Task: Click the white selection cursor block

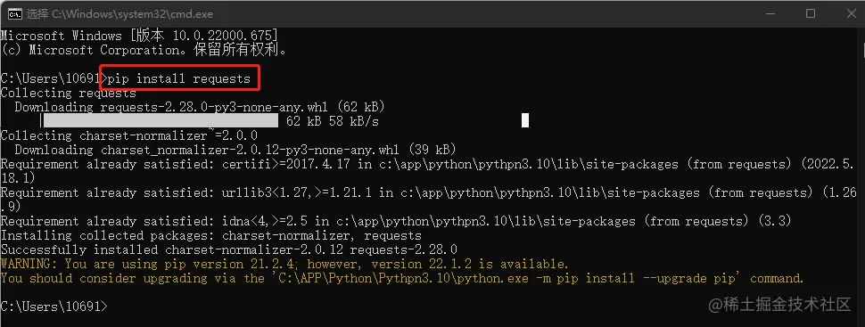Action: coord(525,120)
